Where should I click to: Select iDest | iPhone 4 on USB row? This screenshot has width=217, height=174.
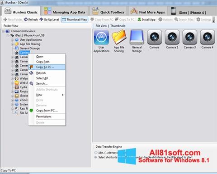click(x=30, y=35)
